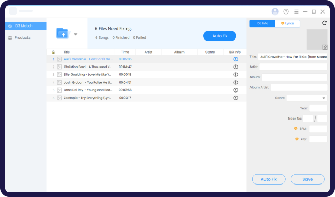
Task: Click the second Track No field
Action: click(x=322, y=119)
